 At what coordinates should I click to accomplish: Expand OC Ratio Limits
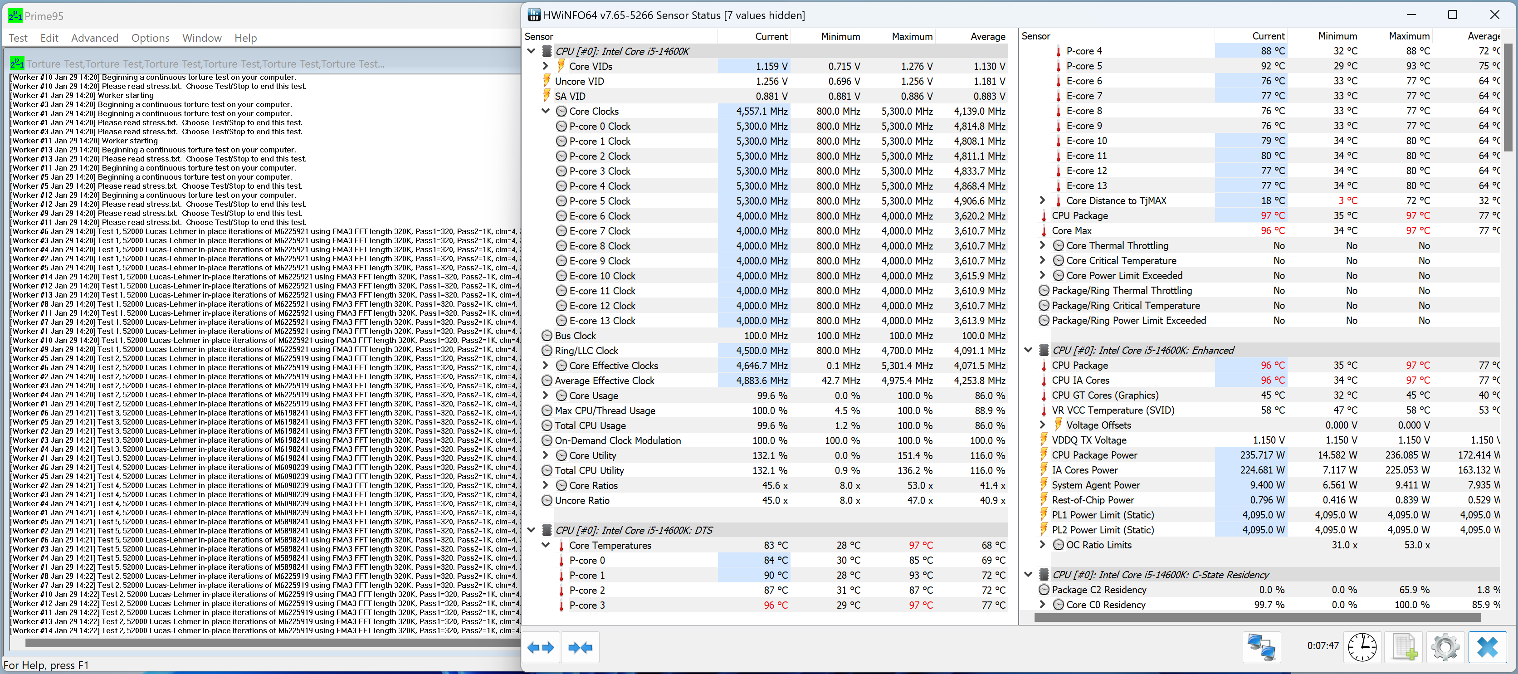pyautogui.click(x=1042, y=544)
